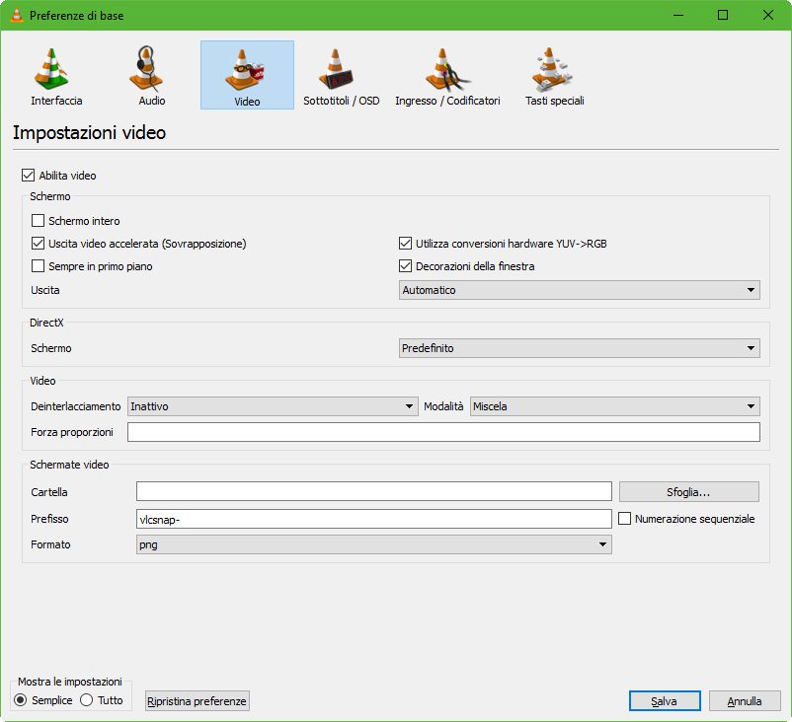Image resolution: width=792 pixels, height=722 pixels.
Task: Open the Interfaccia cone icon section
Action: click(x=56, y=70)
